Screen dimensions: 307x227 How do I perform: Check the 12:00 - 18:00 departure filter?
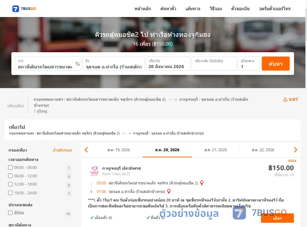pos(11,184)
